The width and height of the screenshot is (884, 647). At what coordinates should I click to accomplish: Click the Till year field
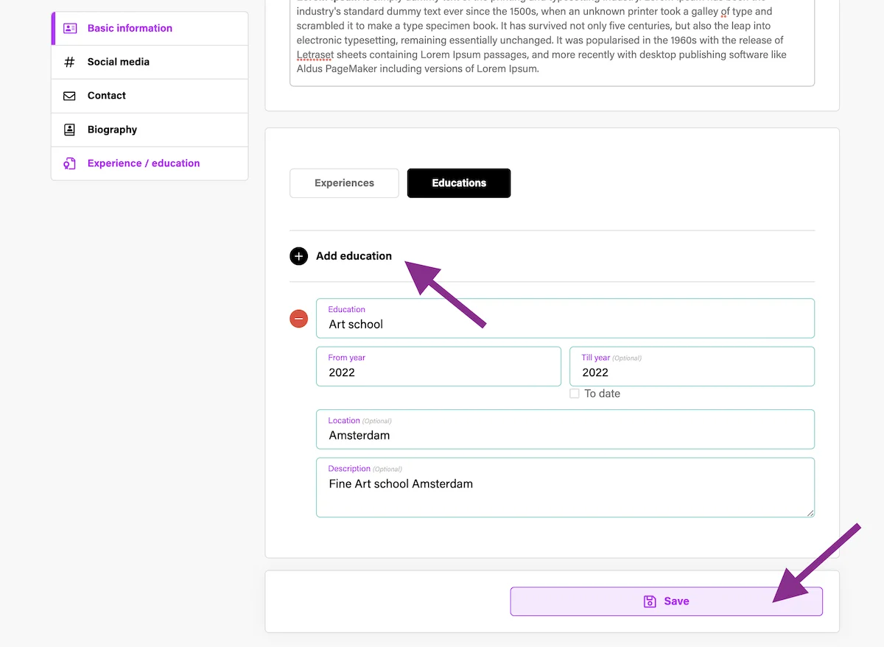tap(692, 367)
